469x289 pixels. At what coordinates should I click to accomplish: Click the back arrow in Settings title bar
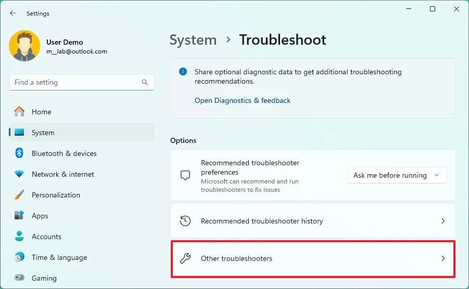tap(12, 13)
